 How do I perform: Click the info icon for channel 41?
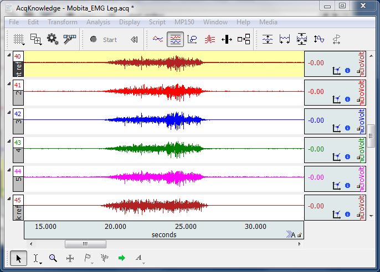coord(347,100)
